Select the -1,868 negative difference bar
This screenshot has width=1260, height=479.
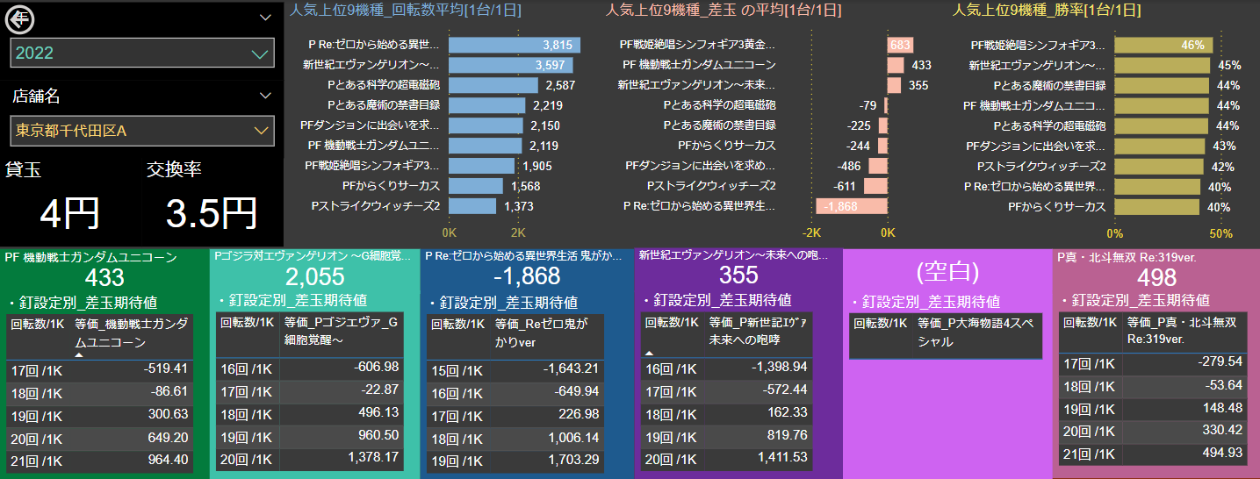tap(850, 206)
